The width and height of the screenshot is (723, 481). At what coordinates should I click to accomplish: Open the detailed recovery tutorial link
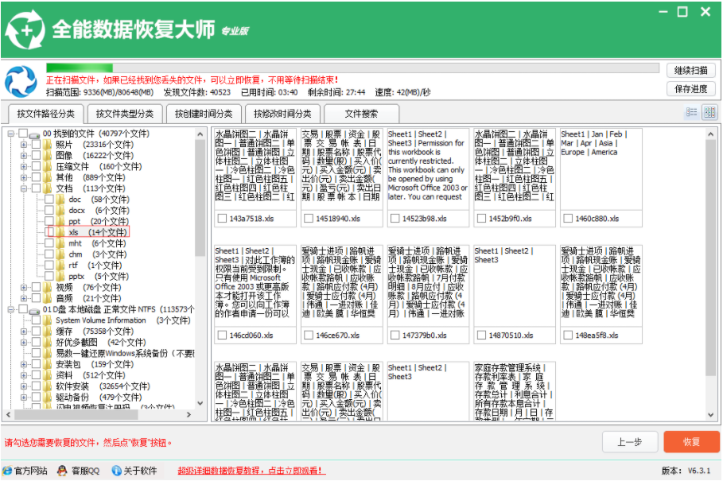(251, 471)
